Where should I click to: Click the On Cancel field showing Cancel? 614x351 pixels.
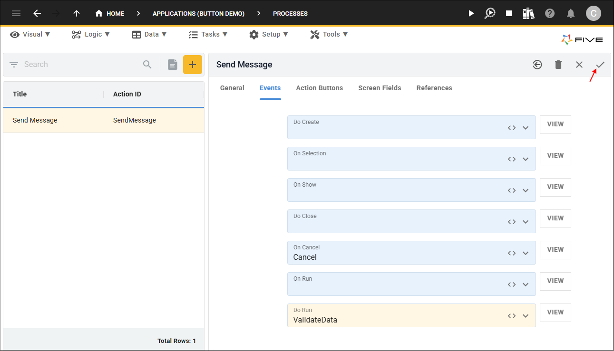[x=411, y=253]
